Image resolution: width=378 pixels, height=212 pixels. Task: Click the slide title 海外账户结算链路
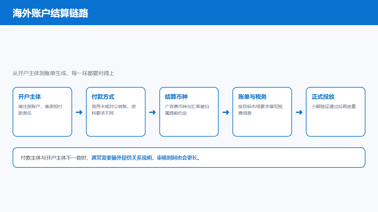[50, 13]
